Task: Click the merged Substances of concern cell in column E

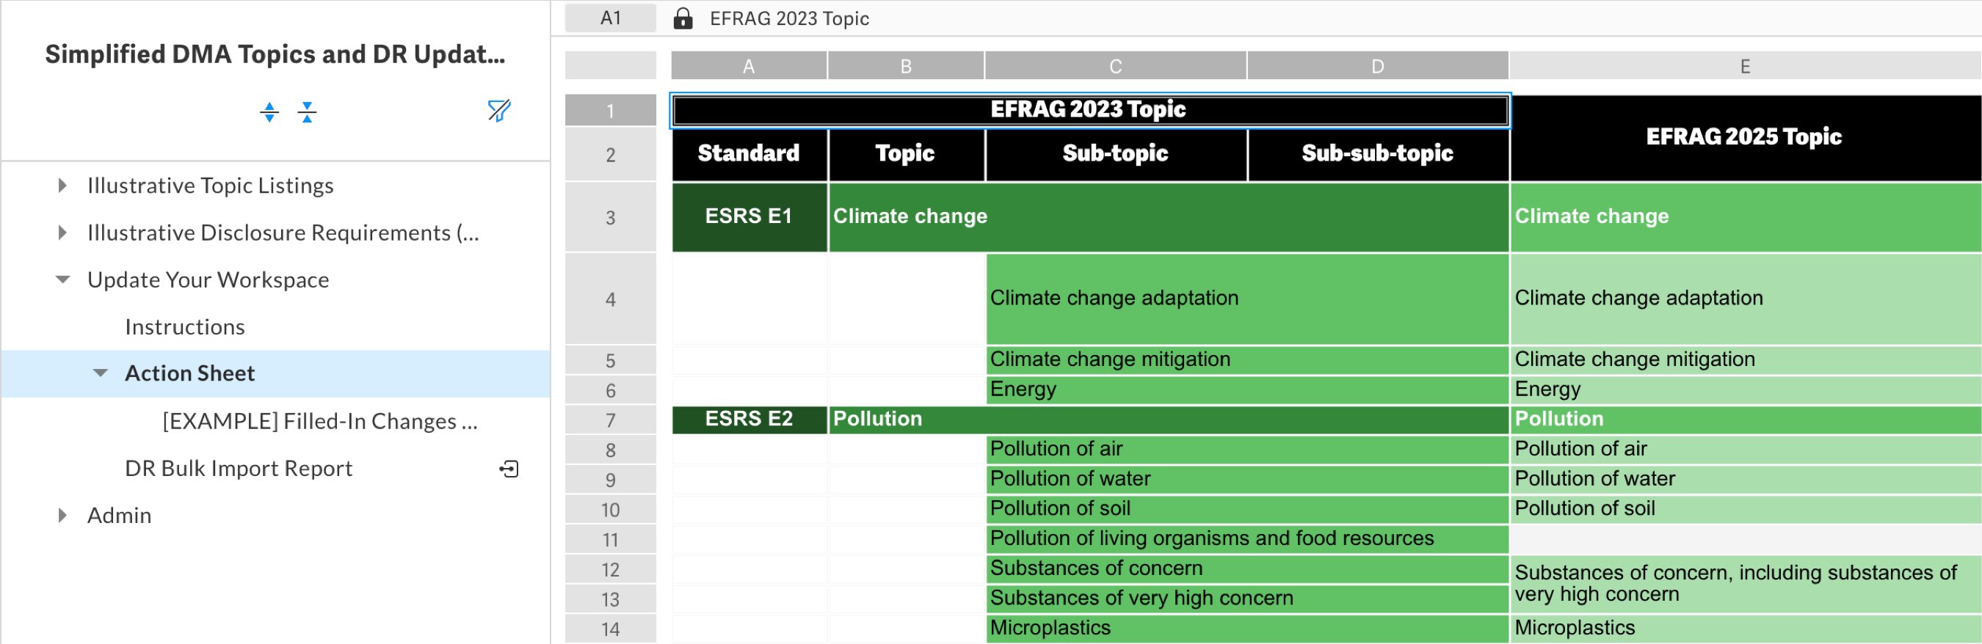Action: 1745,584
